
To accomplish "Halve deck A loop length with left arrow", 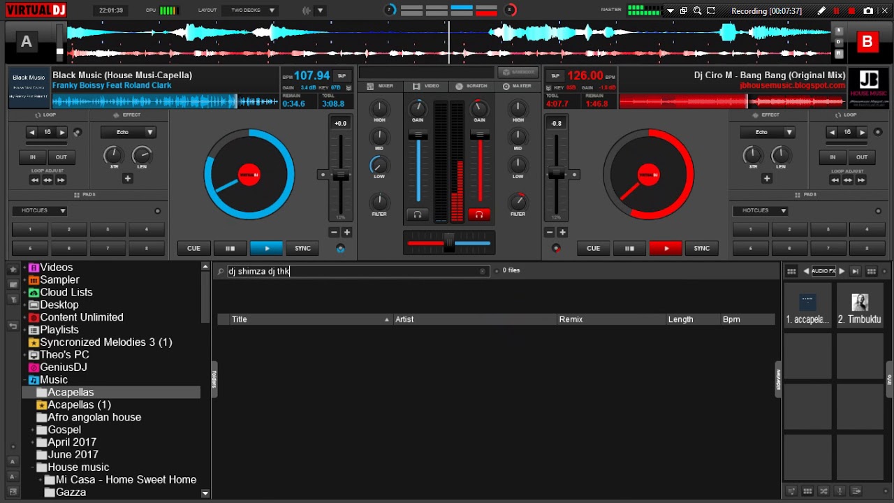I will pos(32,132).
